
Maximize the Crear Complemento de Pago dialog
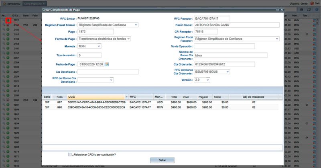[x=278, y=10]
